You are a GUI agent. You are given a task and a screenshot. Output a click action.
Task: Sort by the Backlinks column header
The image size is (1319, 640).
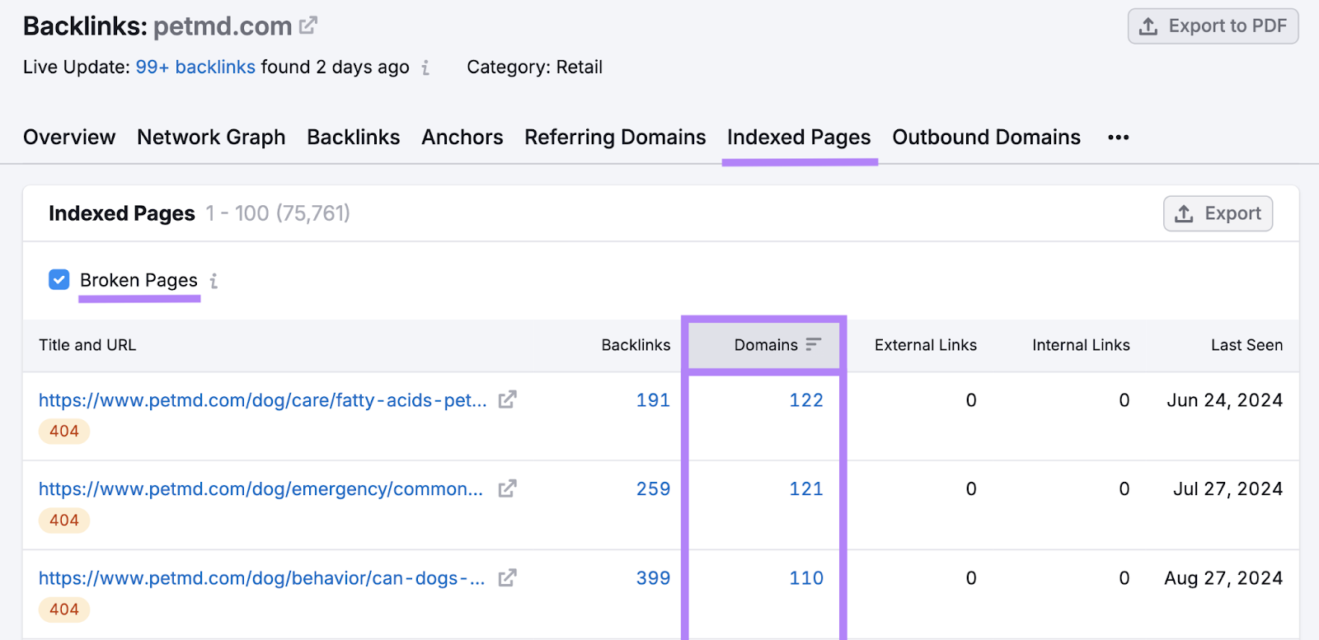pos(636,345)
